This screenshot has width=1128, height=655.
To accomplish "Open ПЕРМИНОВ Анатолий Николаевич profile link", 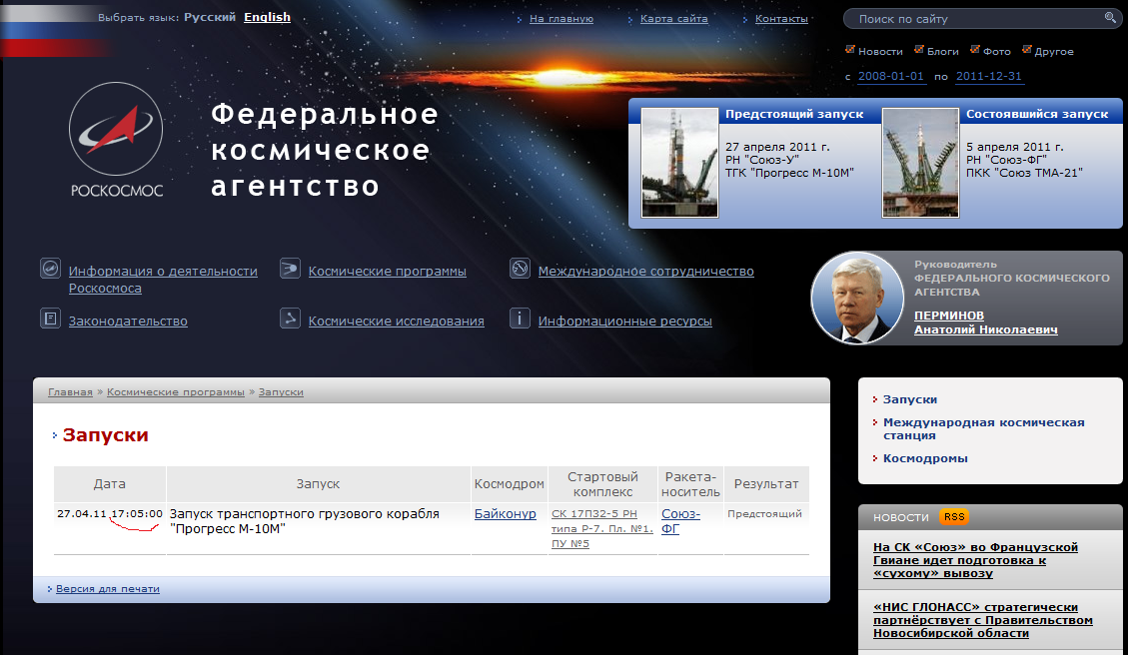I will coord(985,323).
